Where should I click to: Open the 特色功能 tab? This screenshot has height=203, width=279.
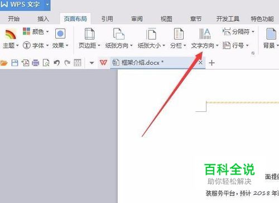tap(262, 19)
